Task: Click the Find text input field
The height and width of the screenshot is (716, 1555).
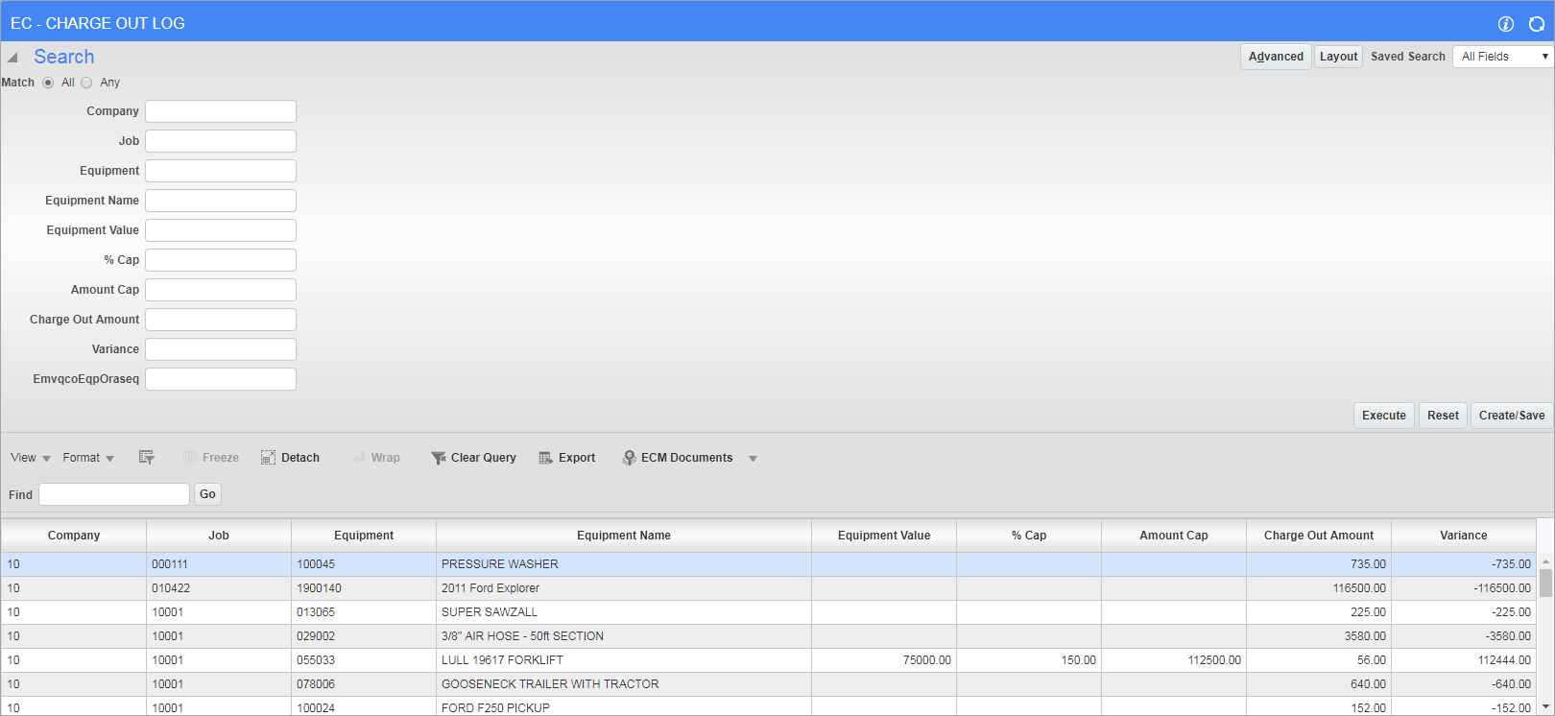Action: tap(114, 494)
